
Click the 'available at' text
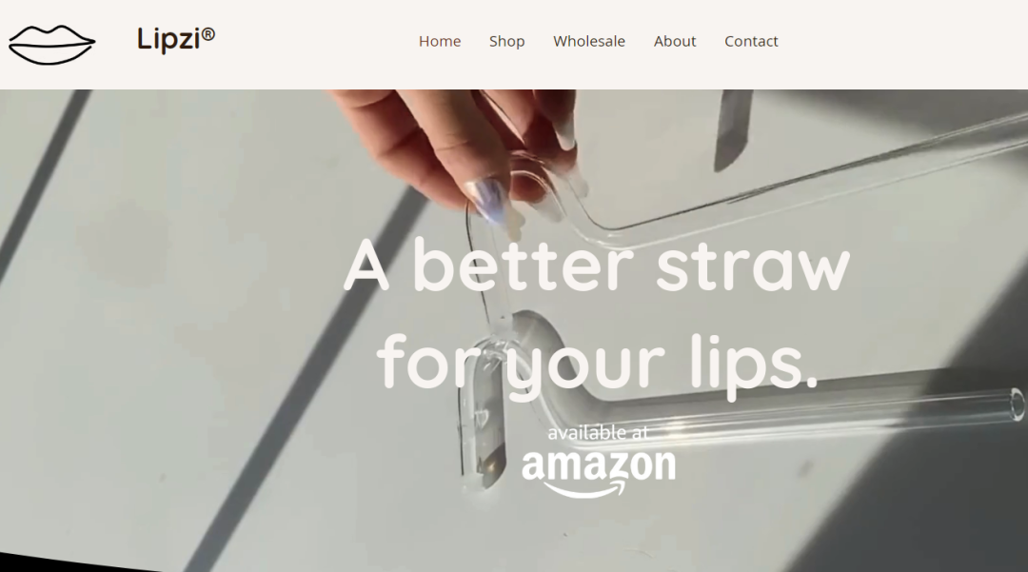point(598,433)
